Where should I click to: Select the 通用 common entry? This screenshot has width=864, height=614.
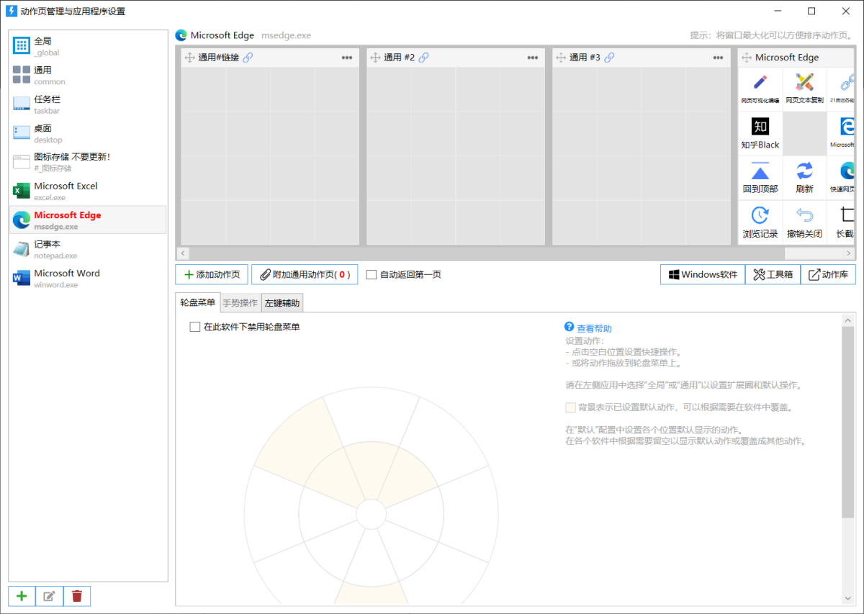pos(88,75)
